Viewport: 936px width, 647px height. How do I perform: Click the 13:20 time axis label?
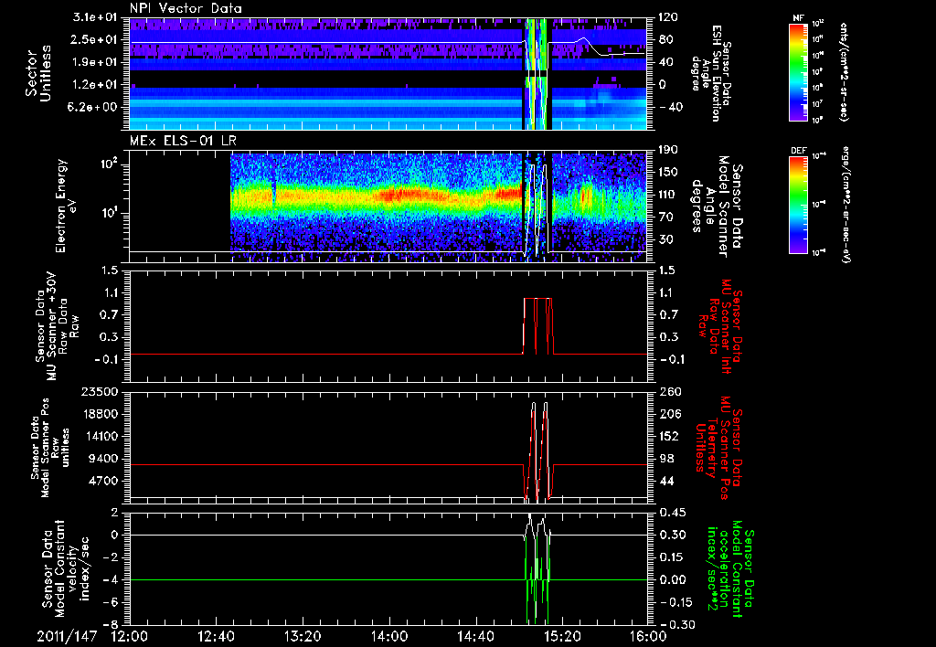click(303, 636)
